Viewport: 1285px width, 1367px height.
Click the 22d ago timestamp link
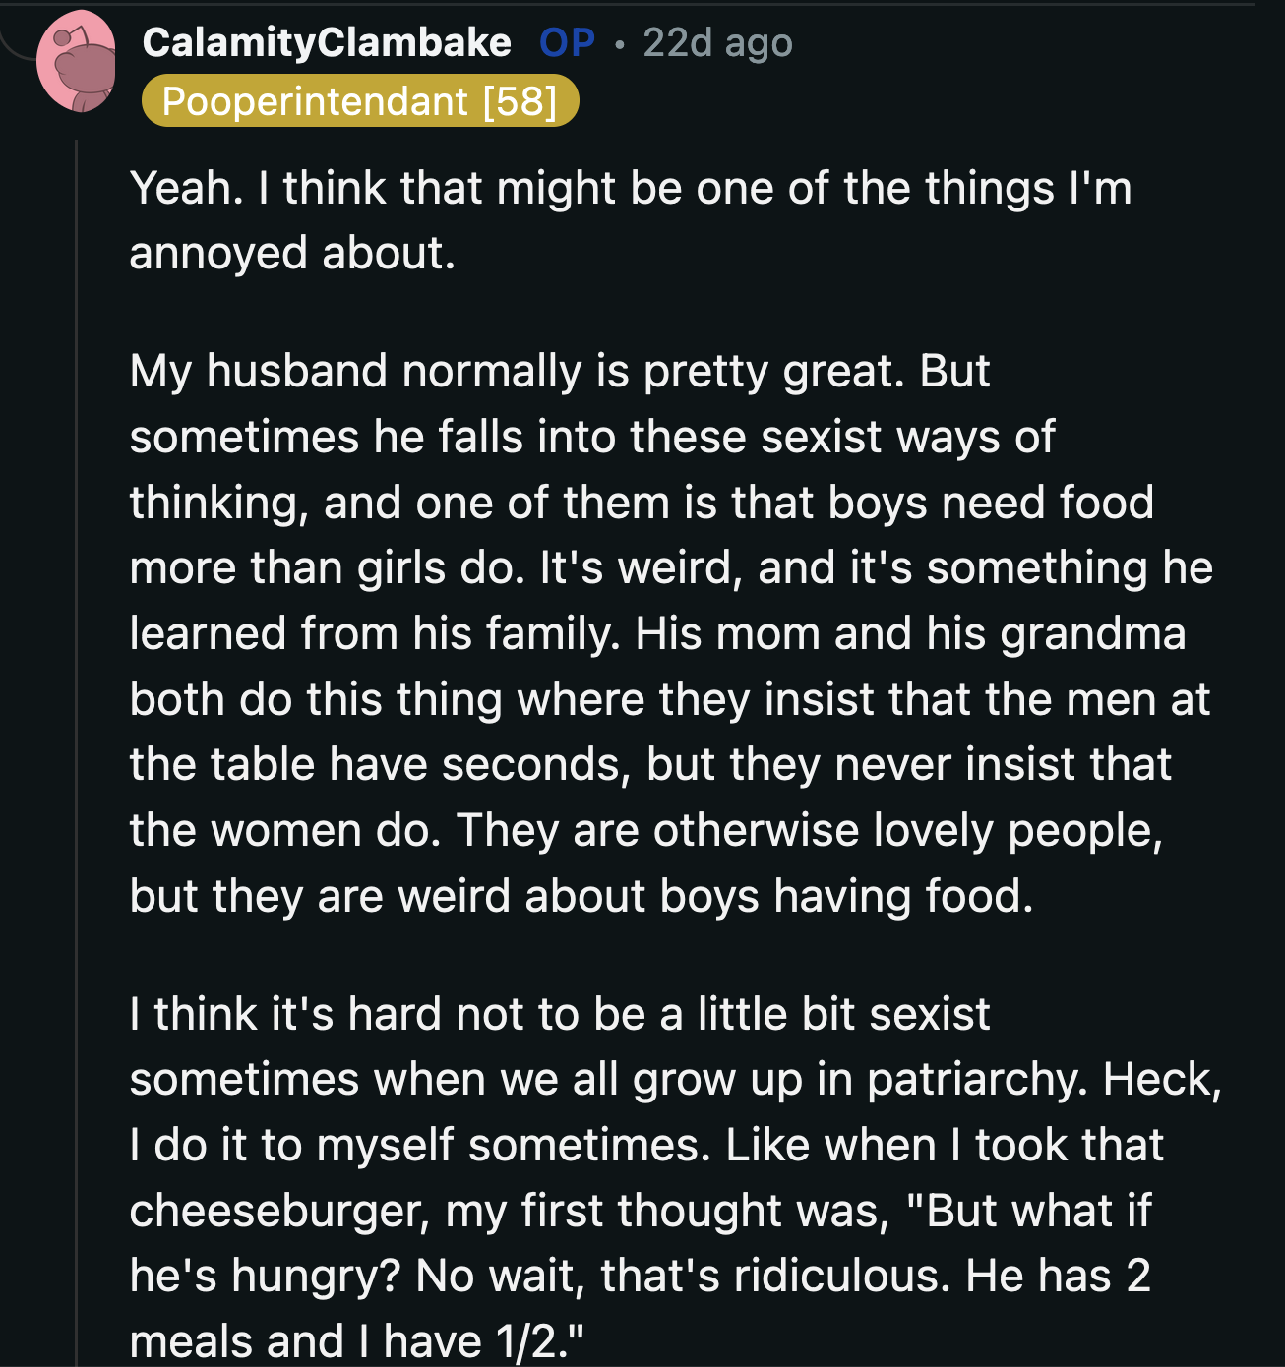(716, 41)
